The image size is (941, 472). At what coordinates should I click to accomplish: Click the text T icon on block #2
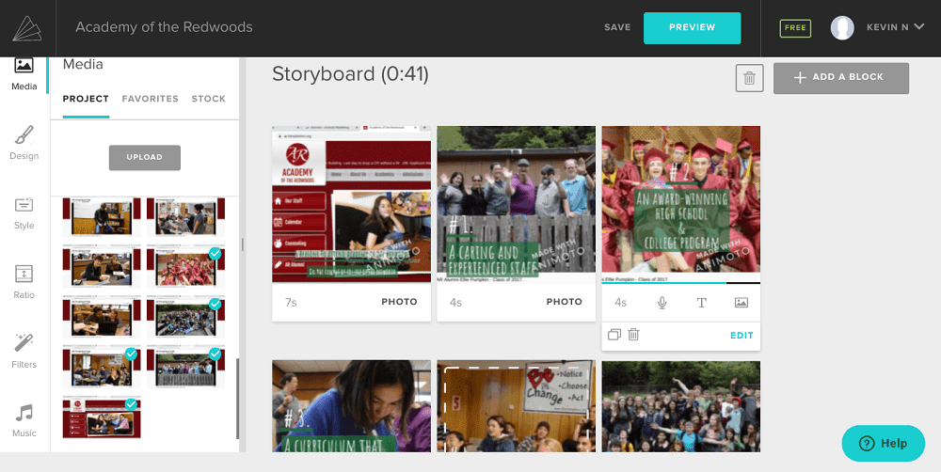[702, 303]
